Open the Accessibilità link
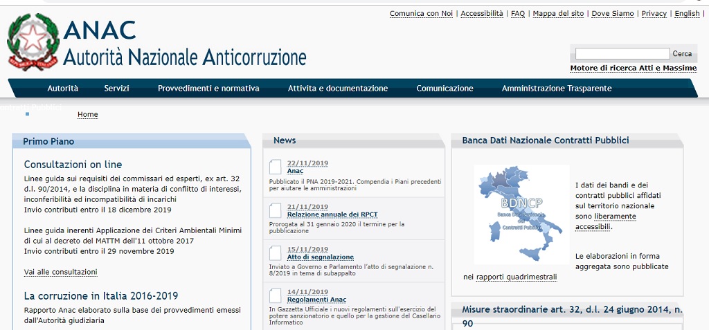 pos(482,14)
